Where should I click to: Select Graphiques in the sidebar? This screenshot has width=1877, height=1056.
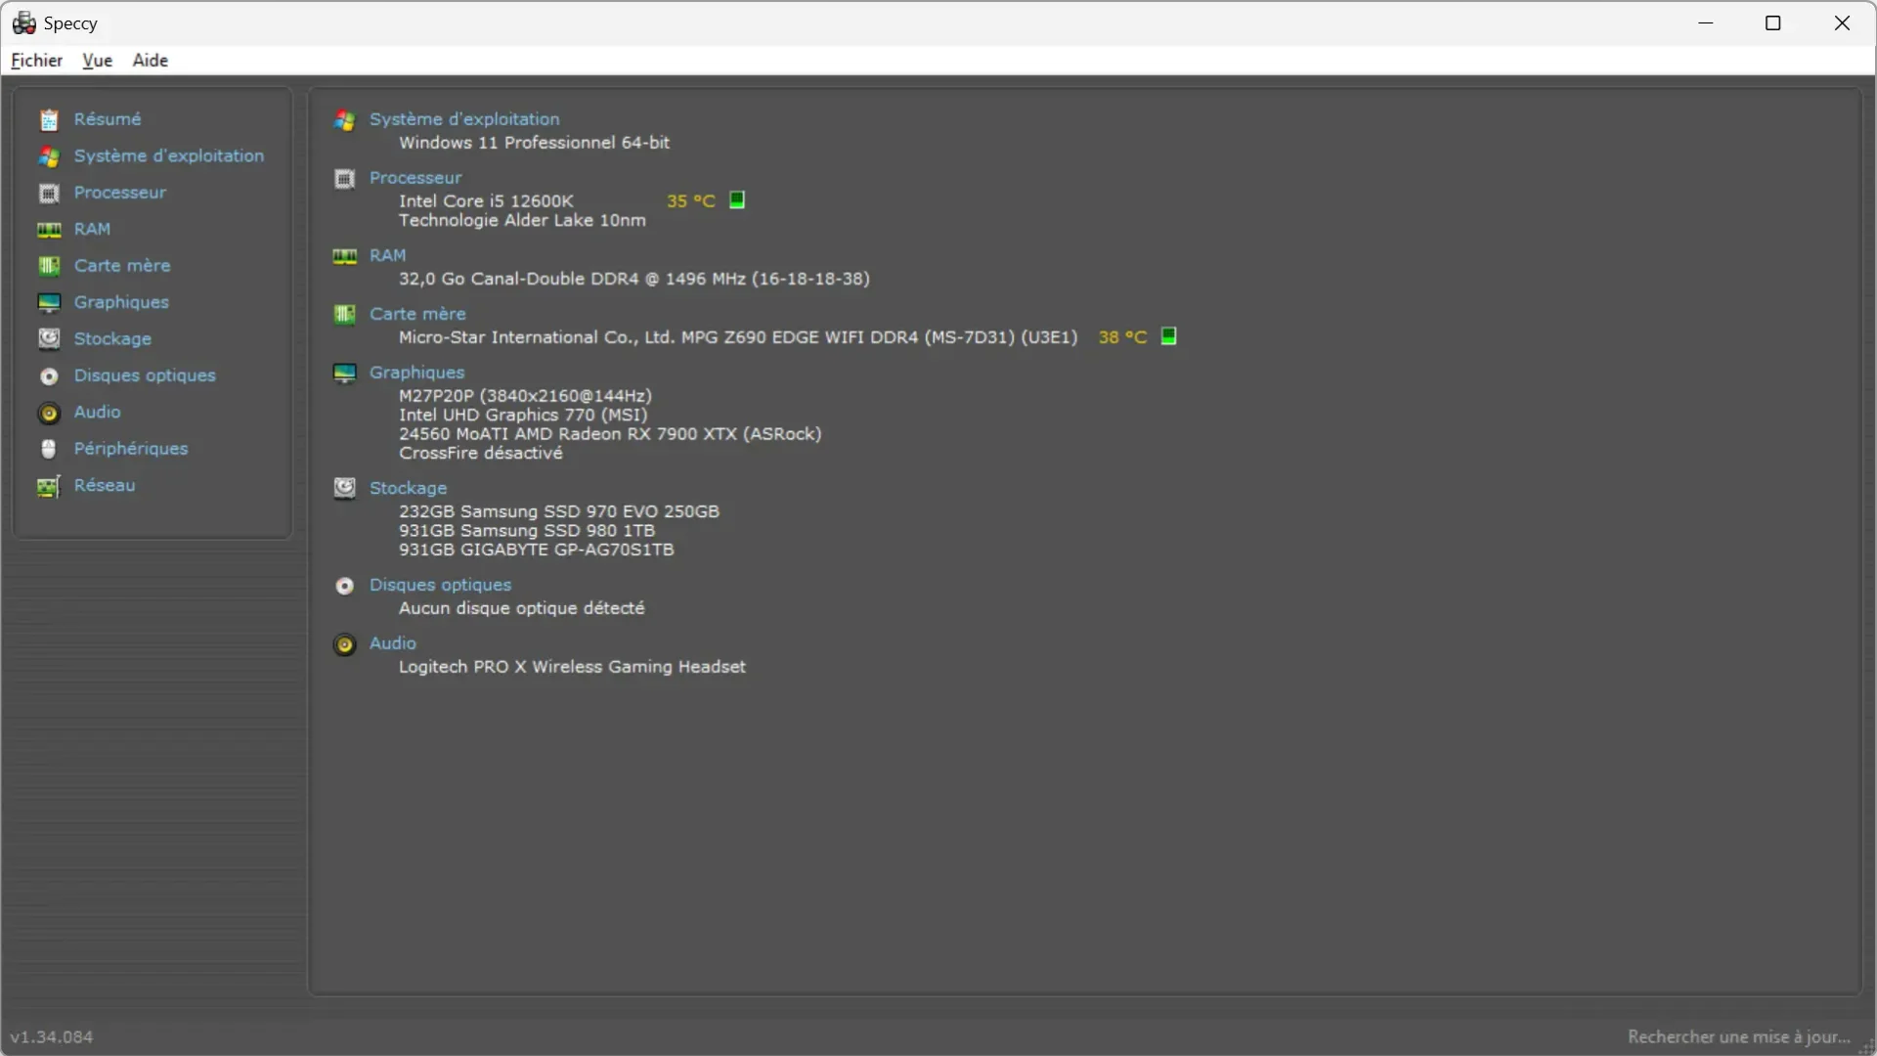point(121,302)
